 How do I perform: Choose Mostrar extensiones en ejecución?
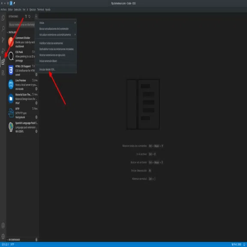click(56, 55)
